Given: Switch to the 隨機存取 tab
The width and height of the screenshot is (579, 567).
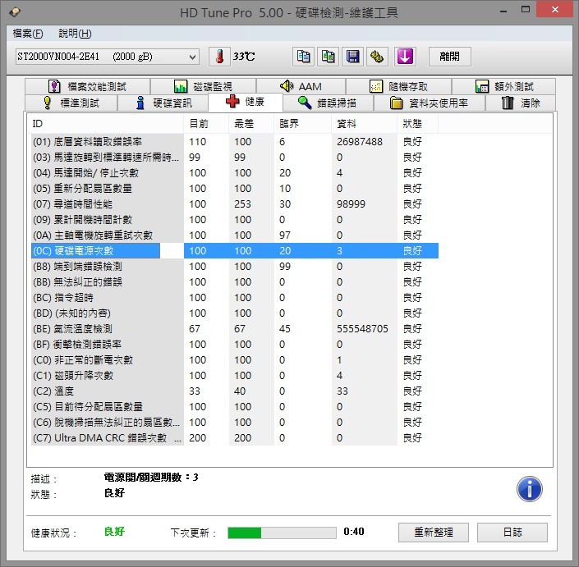Looking at the screenshot, I should (x=398, y=87).
